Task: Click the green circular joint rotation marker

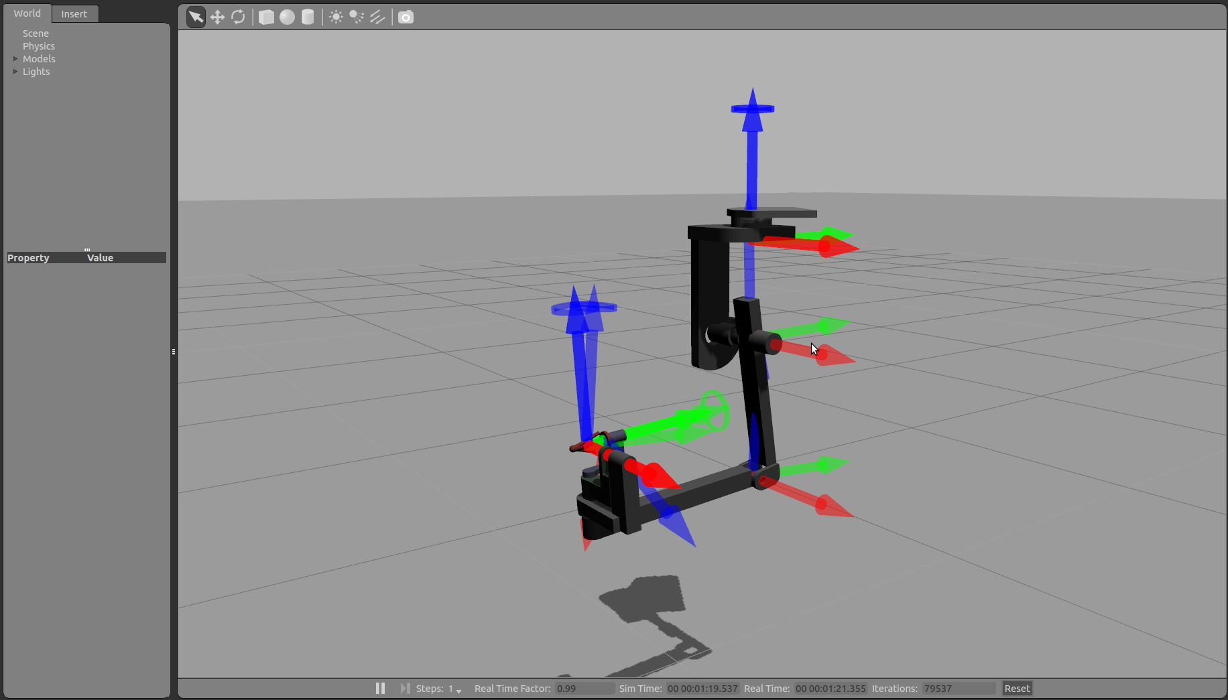Action: (x=715, y=410)
